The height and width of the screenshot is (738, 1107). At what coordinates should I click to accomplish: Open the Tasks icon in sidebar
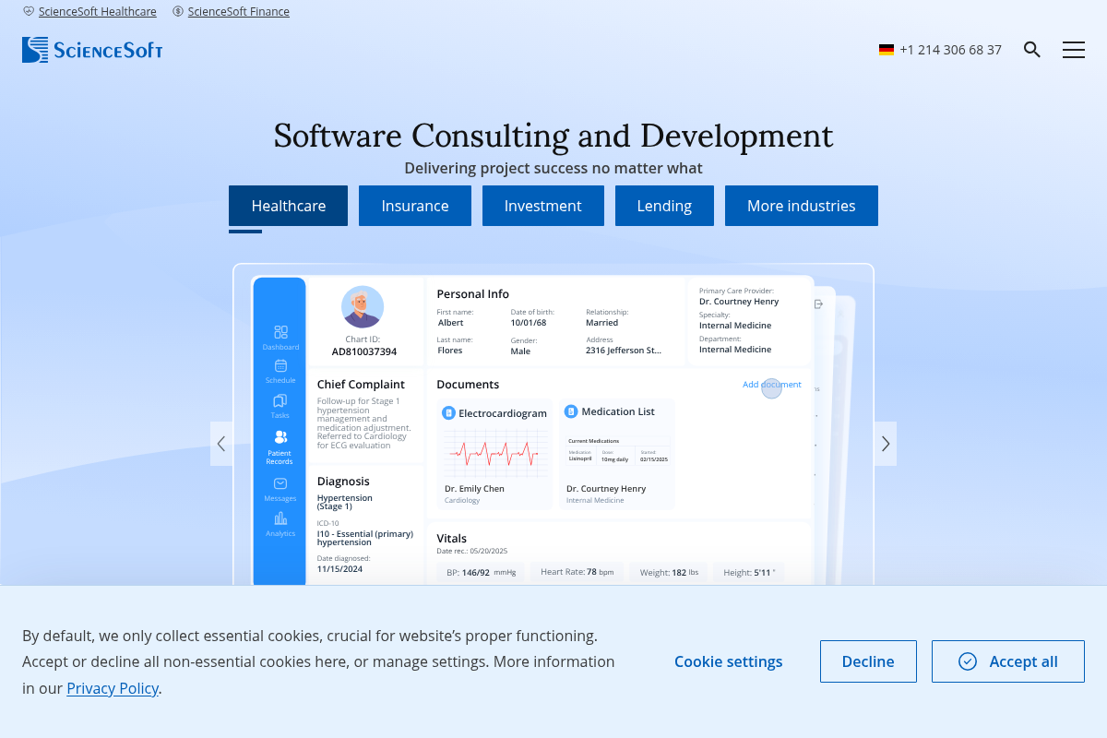pyautogui.click(x=280, y=401)
